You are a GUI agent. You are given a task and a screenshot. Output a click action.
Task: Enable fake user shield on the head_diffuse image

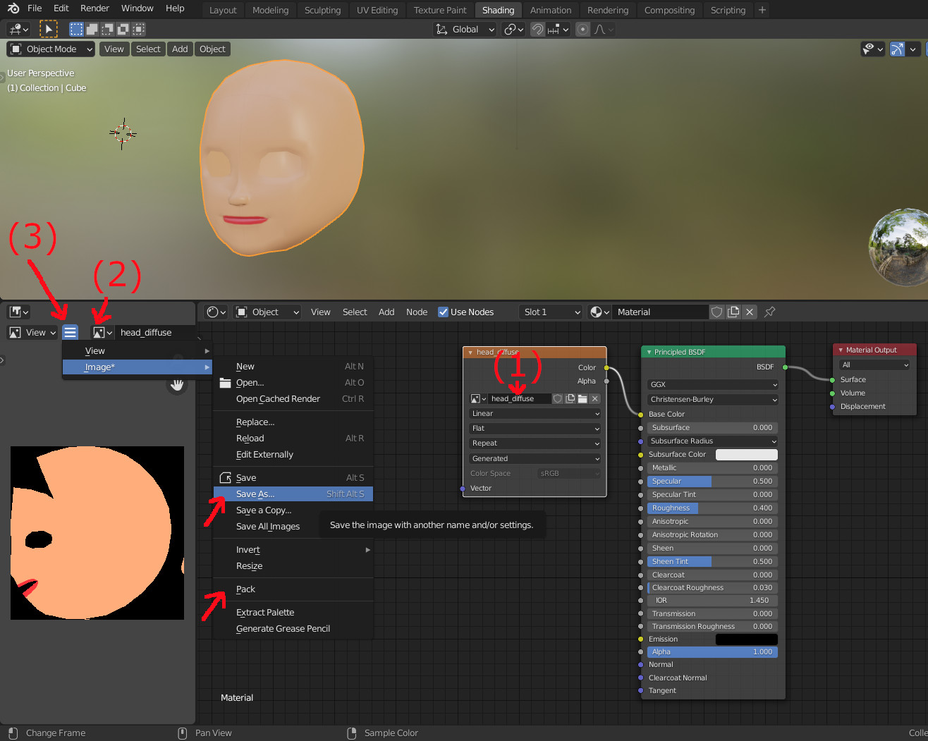(x=557, y=398)
